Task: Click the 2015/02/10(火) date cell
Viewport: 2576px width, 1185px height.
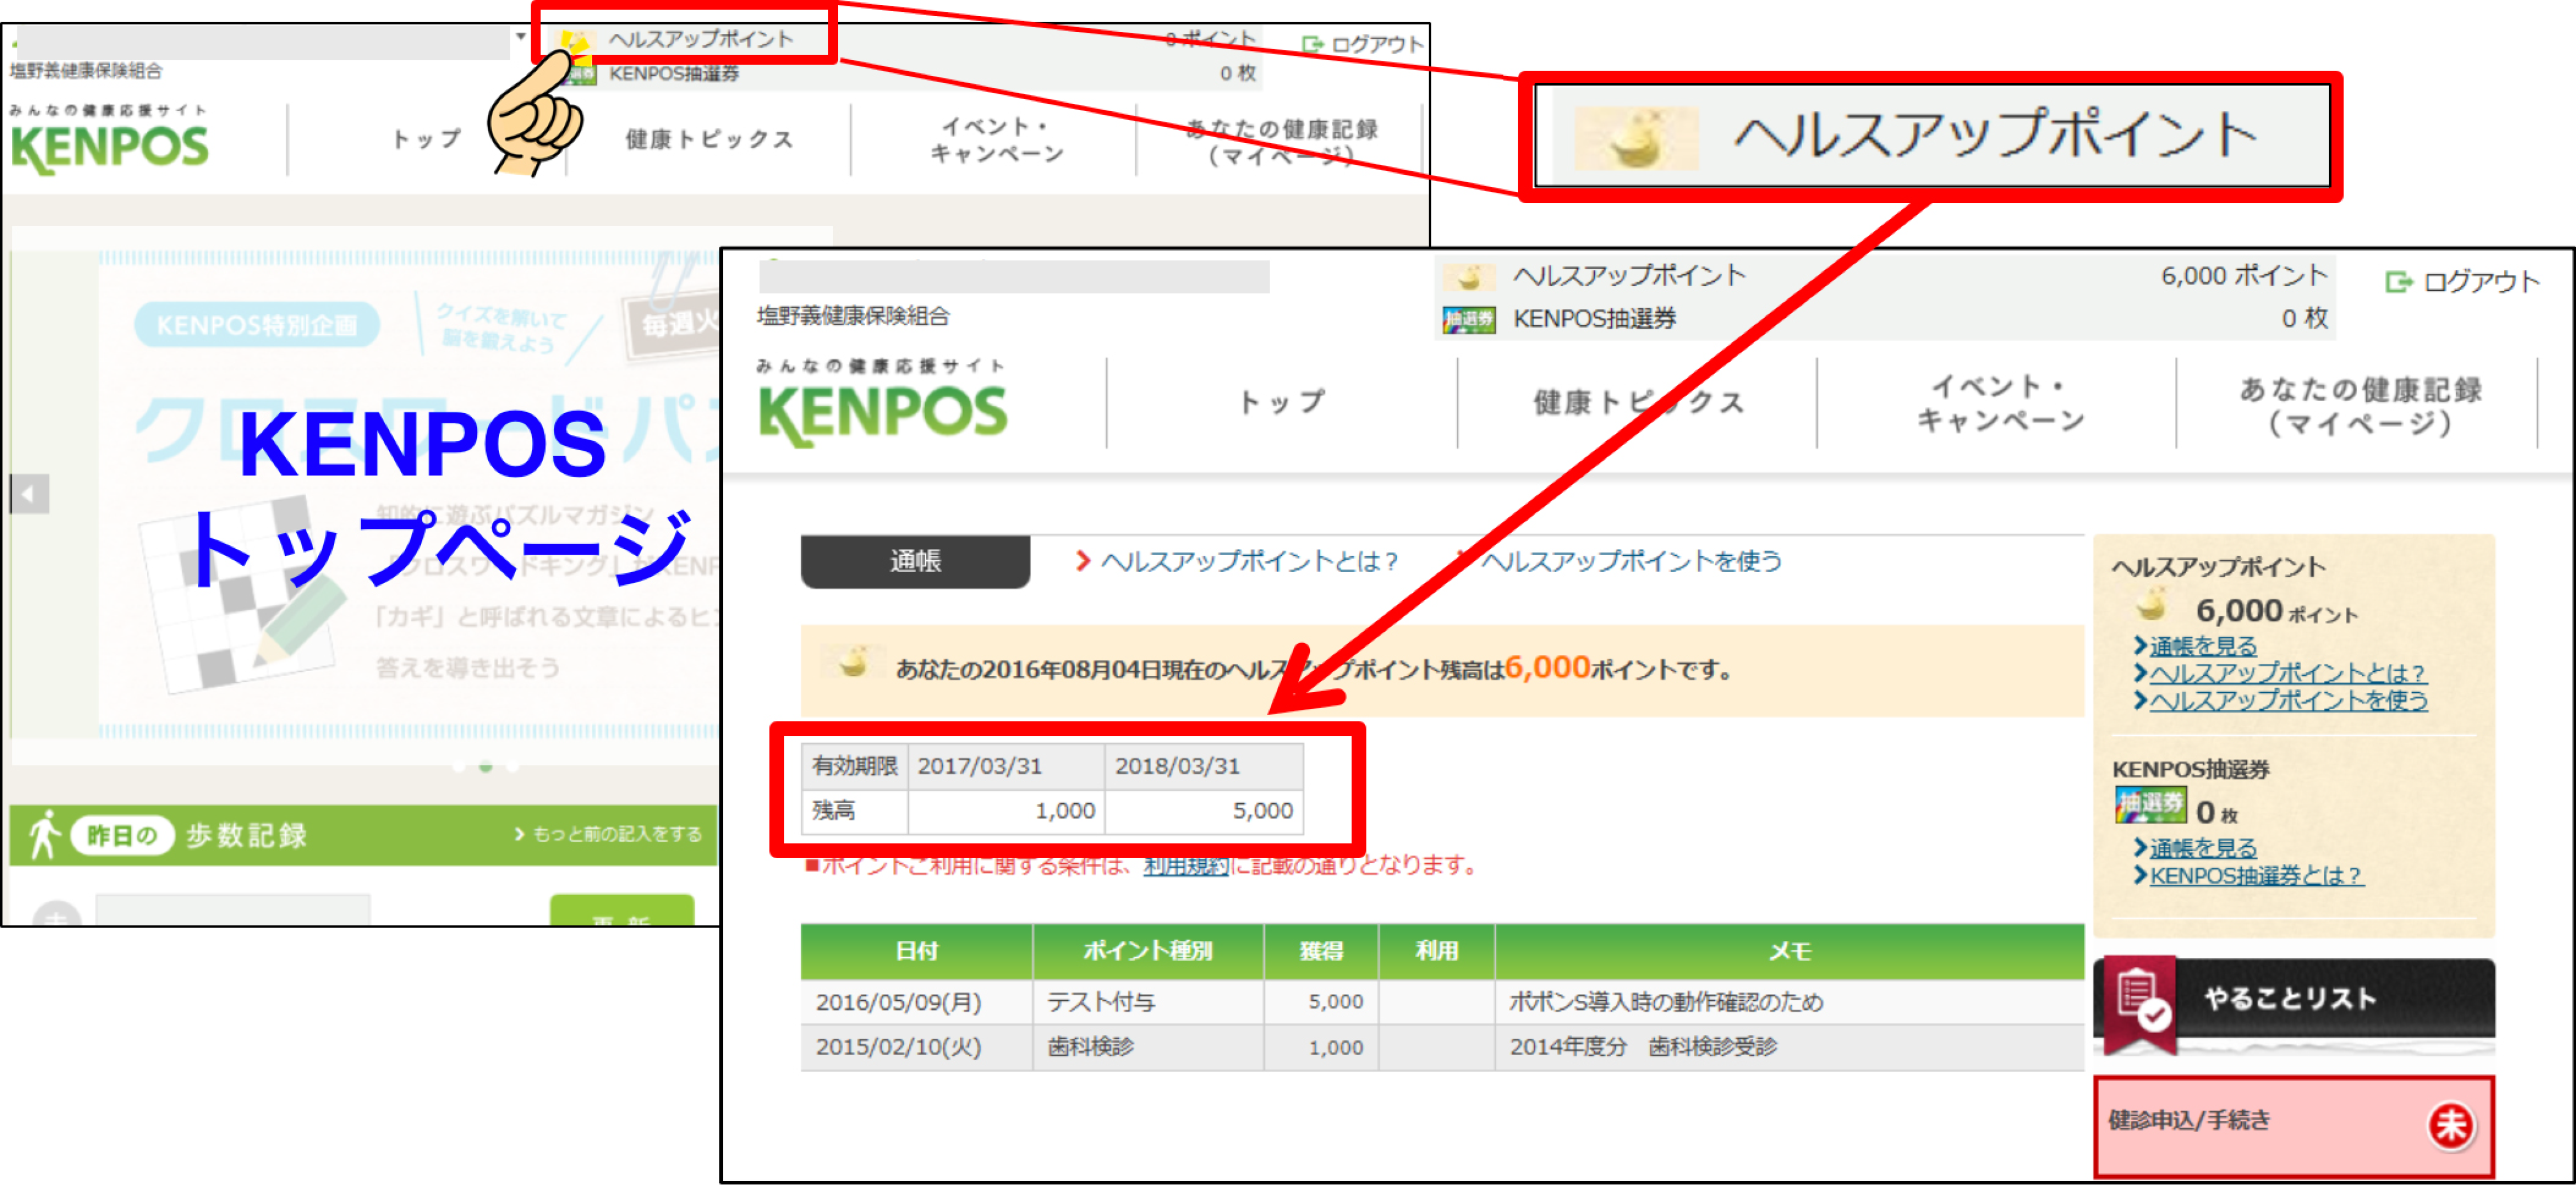Action: coord(916,1047)
